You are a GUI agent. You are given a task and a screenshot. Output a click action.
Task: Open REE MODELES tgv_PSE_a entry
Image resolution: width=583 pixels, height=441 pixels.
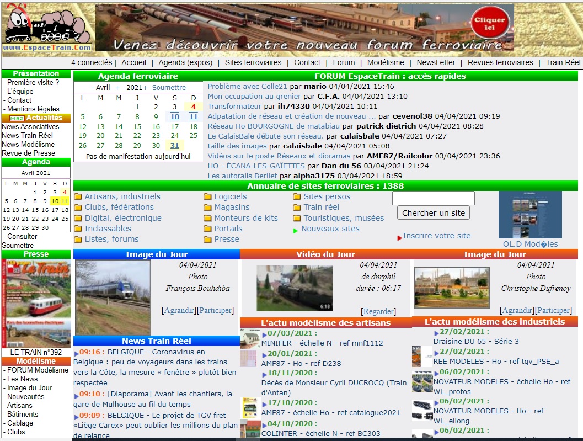496,361
